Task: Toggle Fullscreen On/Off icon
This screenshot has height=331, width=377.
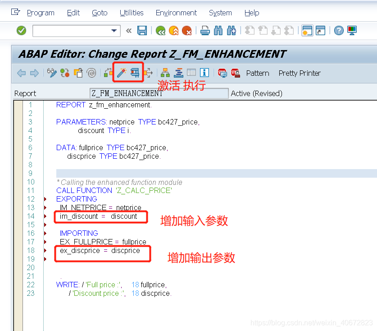Action: pos(191,73)
